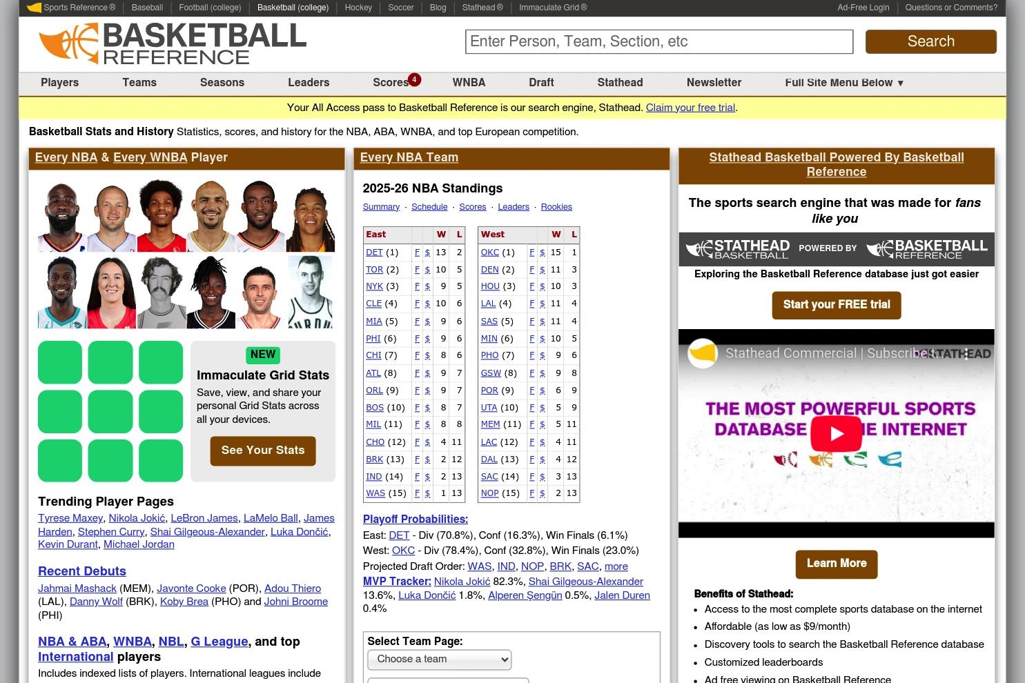
Task: Open the Newsletter menu item
Action: [714, 83]
